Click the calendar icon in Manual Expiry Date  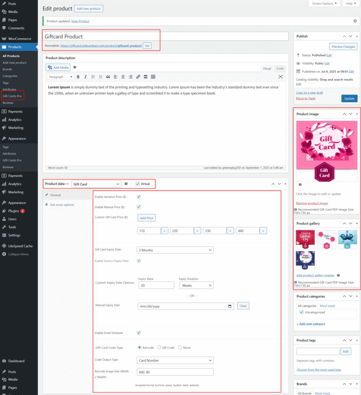[x=230, y=306]
